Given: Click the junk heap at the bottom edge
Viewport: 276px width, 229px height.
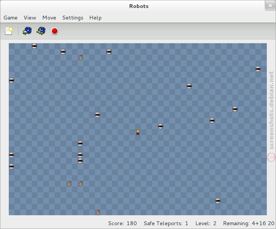Looking at the screenshot, I should tap(98, 212).
